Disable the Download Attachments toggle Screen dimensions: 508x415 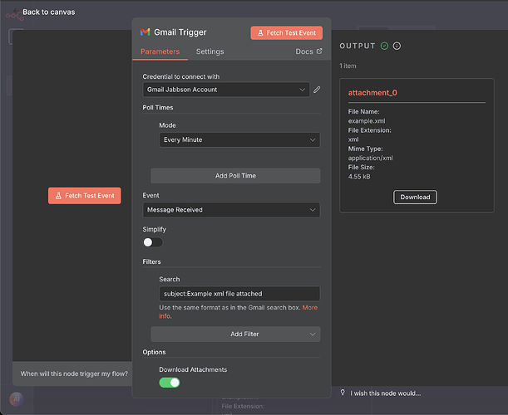click(x=169, y=383)
